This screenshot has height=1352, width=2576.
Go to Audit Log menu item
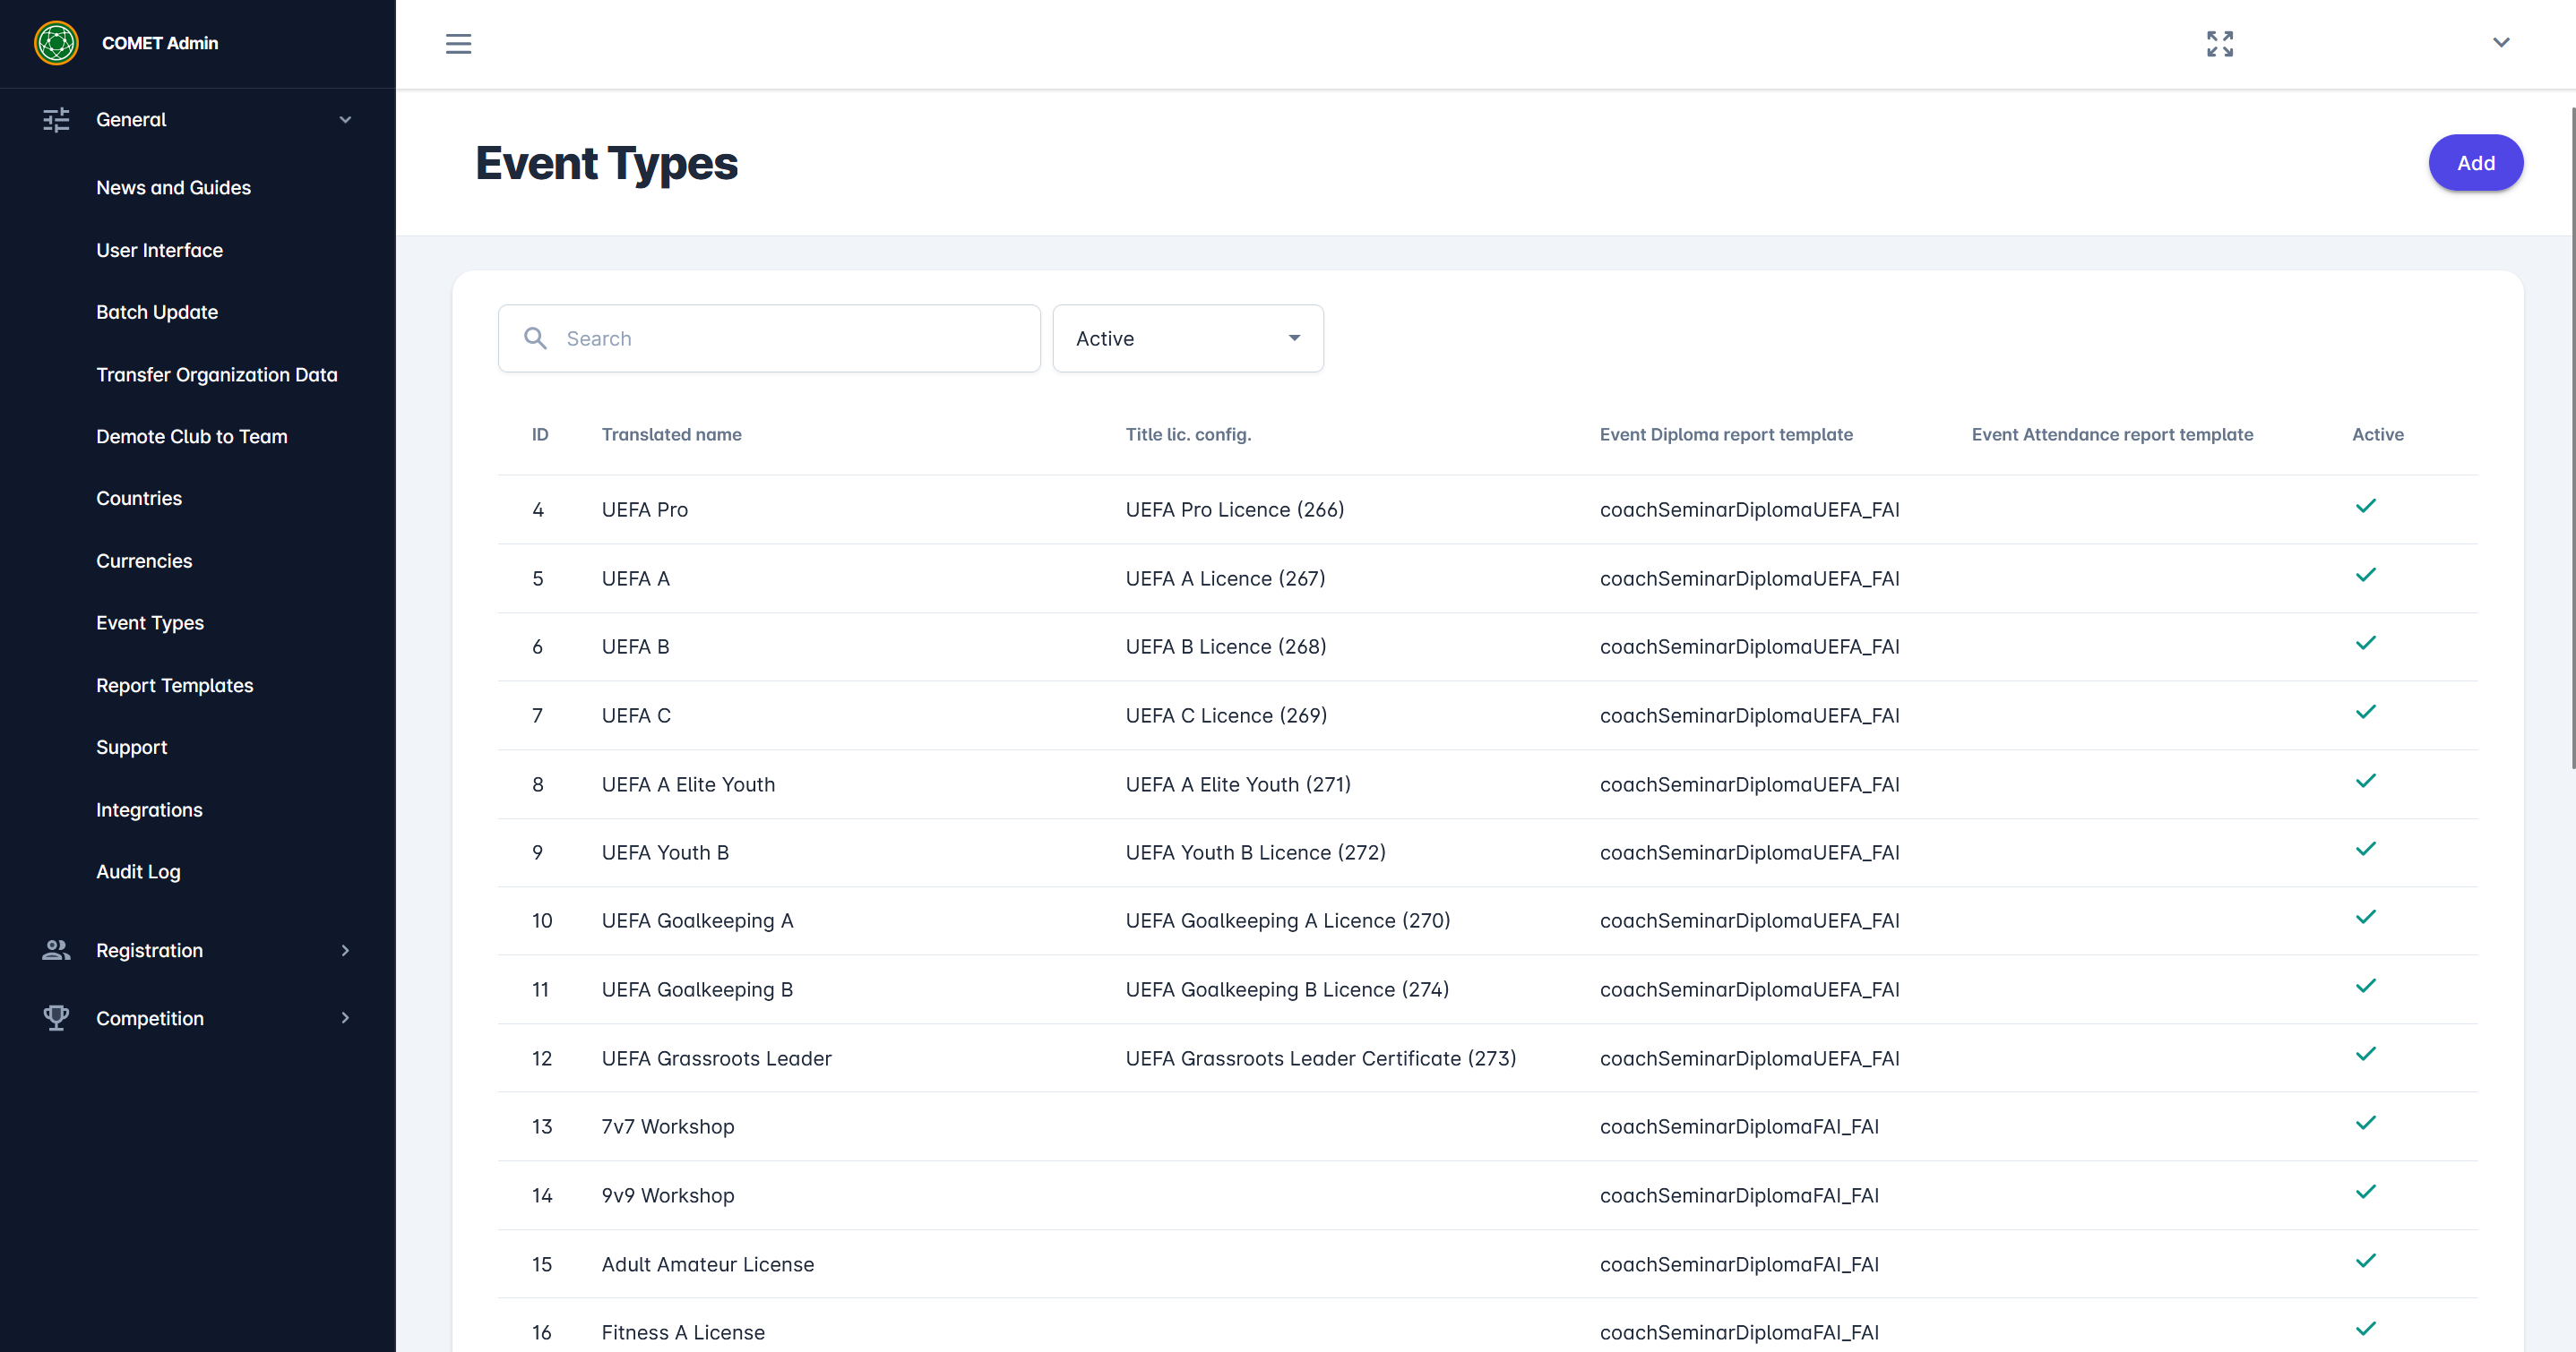[138, 871]
